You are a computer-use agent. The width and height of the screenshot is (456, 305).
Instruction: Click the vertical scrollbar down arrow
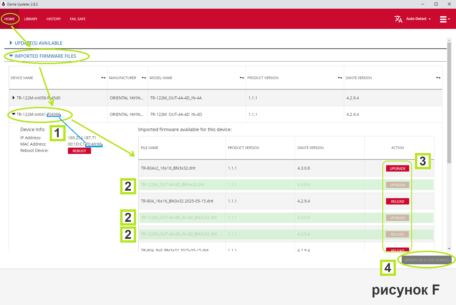click(449, 249)
